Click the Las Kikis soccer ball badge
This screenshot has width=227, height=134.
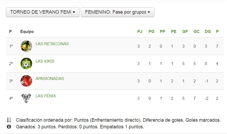[x=26, y=63]
